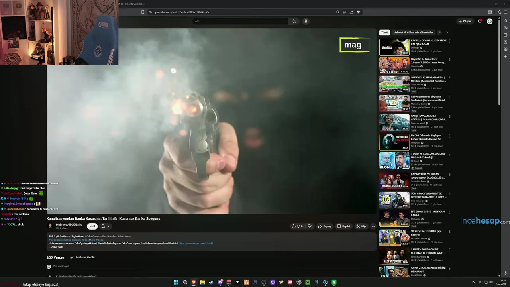Viewport: 510px width, 287px height.
Task: Open the pinned comment's three-dot menu
Action: (x=373, y=276)
